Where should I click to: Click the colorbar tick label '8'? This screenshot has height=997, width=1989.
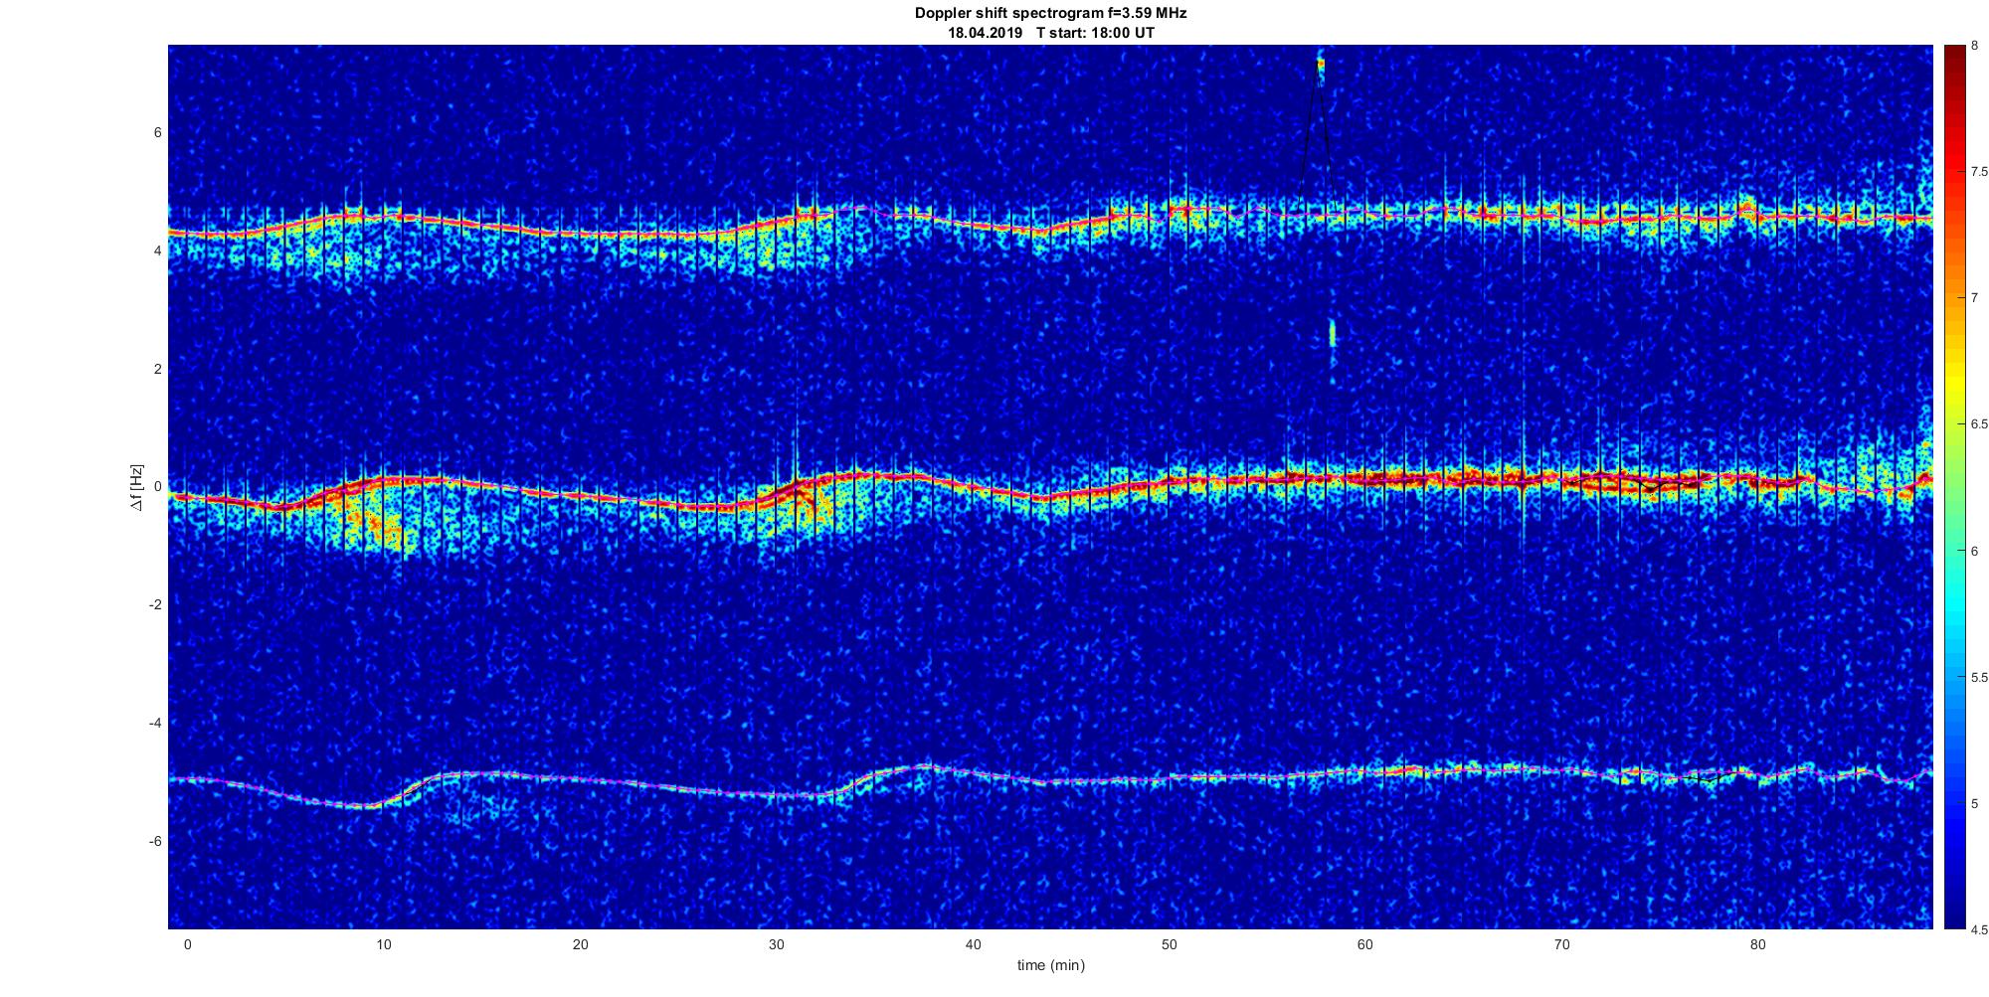click(x=1974, y=46)
